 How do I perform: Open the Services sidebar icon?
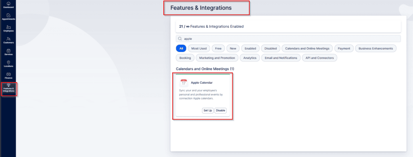point(8,52)
